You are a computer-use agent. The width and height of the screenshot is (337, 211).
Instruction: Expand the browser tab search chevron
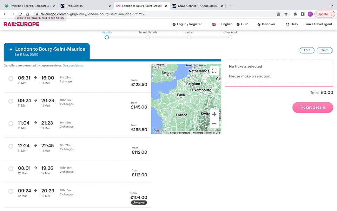332,6
